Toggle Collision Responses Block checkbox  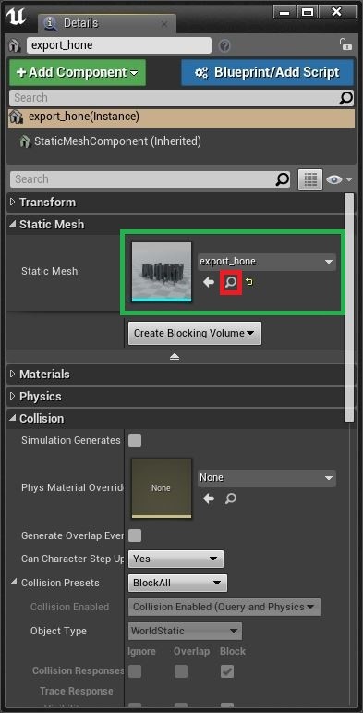pyautogui.click(x=227, y=671)
